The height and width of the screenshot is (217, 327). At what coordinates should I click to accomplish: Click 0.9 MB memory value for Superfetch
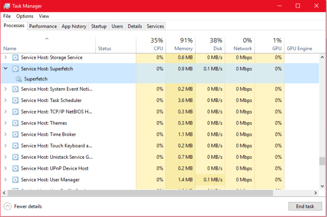[x=185, y=69]
